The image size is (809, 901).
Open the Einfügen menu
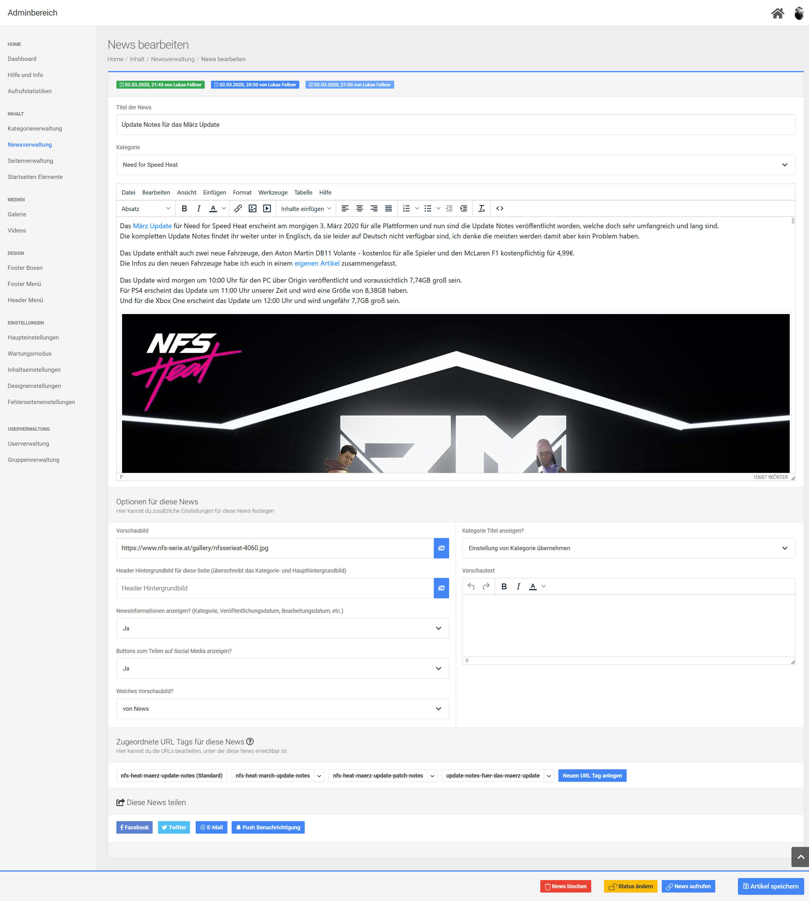[x=215, y=193]
